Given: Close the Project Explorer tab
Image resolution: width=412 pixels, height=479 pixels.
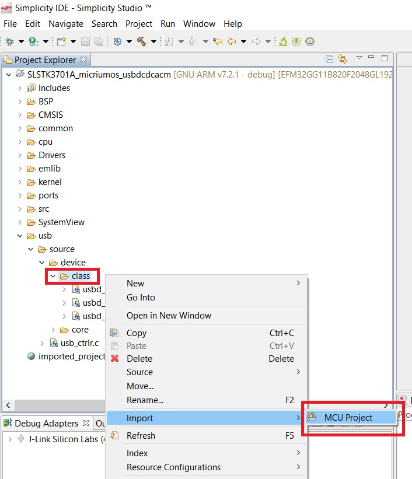Looking at the screenshot, I should [x=83, y=60].
